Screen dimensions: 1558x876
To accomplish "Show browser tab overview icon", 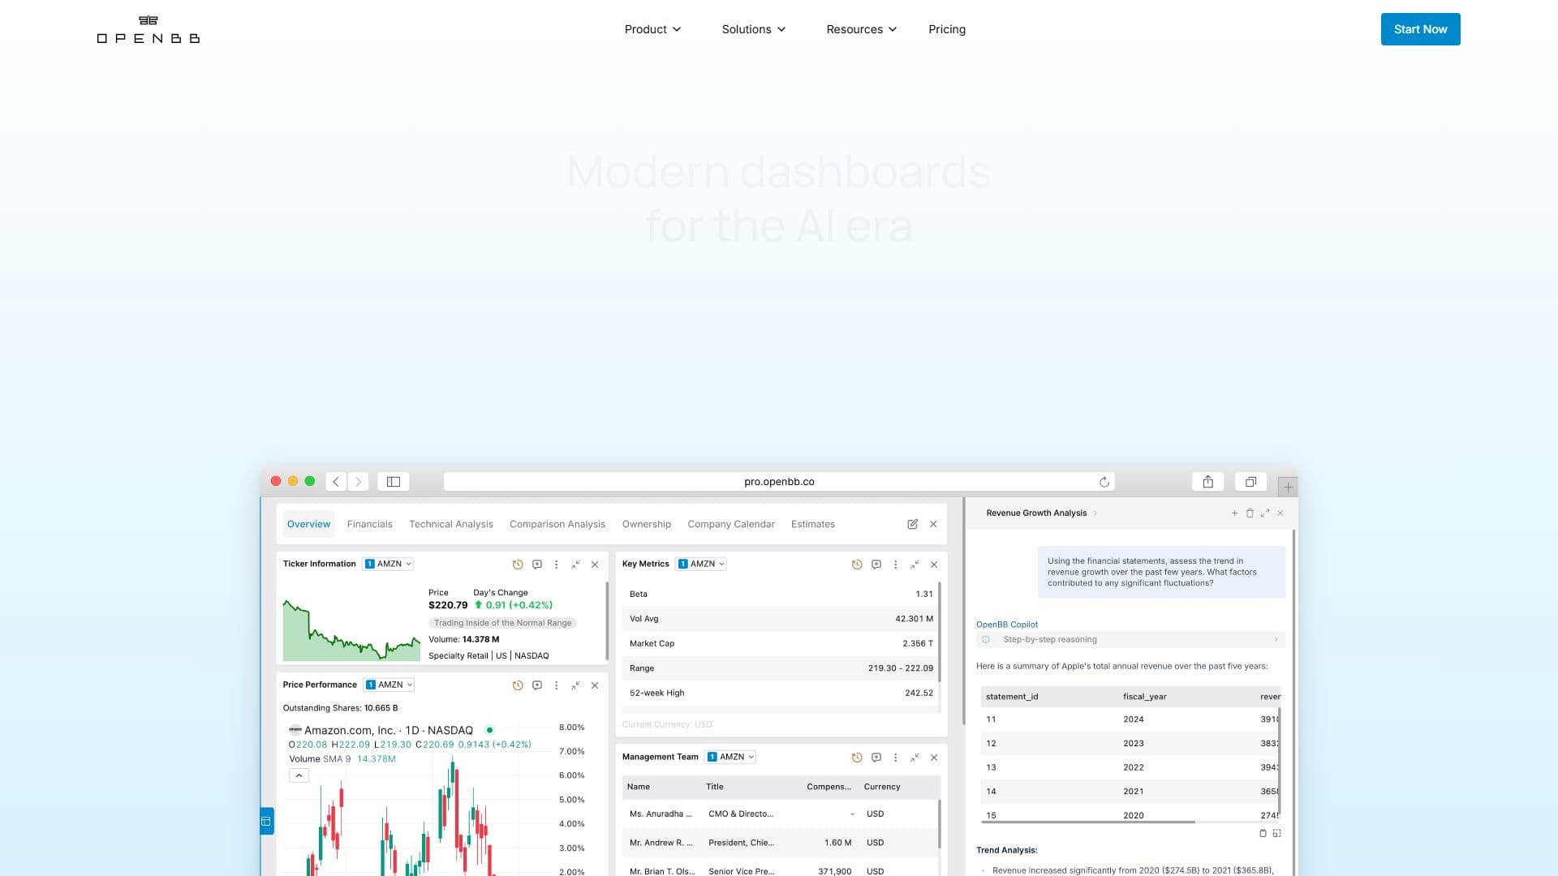I will [1250, 482].
